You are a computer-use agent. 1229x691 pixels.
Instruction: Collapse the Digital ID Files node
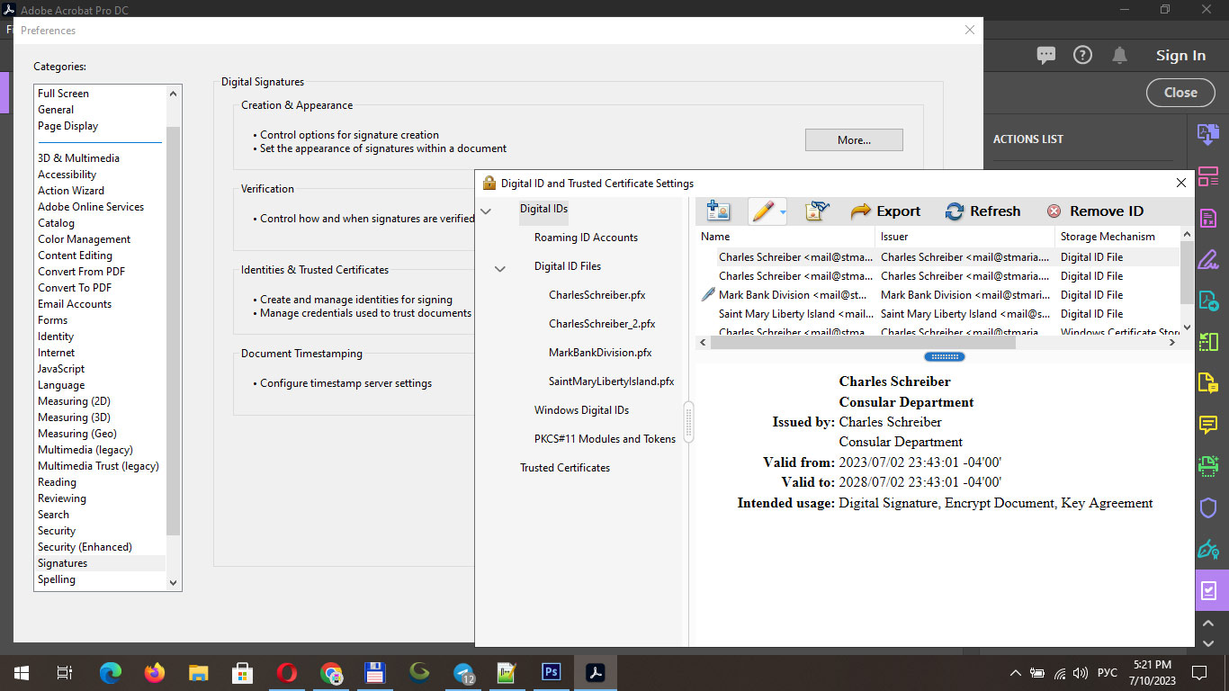(501, 269)
